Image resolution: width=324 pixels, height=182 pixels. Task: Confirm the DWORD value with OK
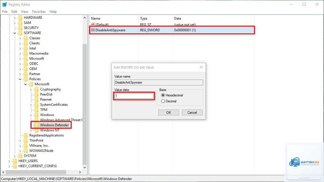[x=169, y=112]
